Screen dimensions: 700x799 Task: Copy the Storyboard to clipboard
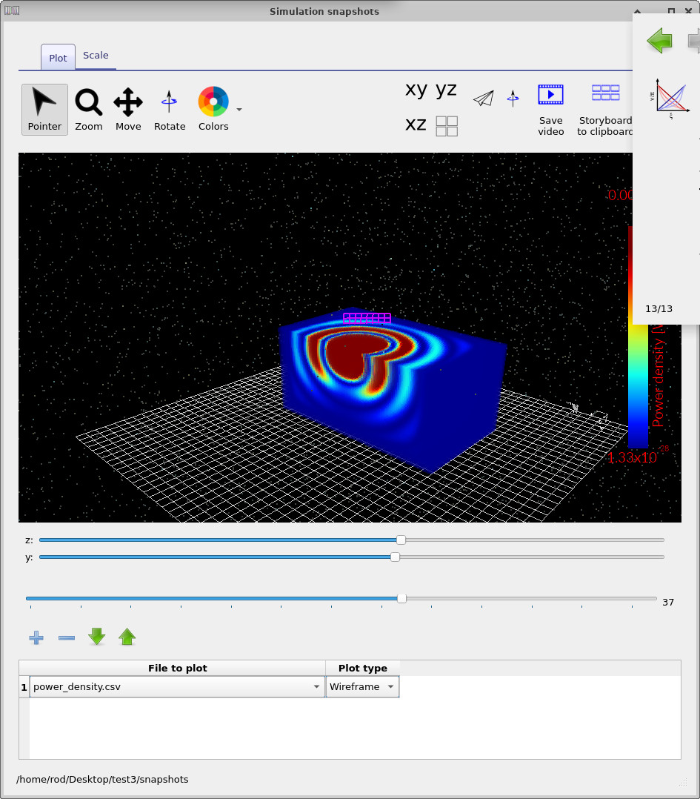tap(604, 109)
